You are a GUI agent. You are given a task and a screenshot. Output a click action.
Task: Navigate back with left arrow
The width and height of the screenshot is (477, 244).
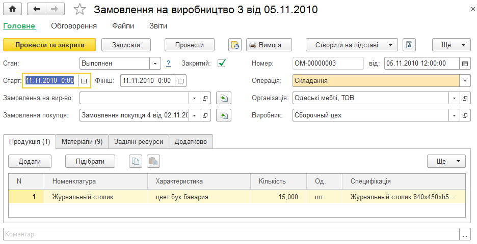coord(37,9)
